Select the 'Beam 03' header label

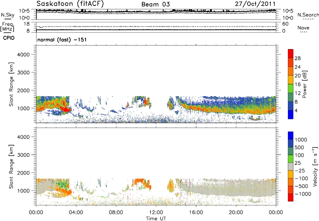pos(156,4)
